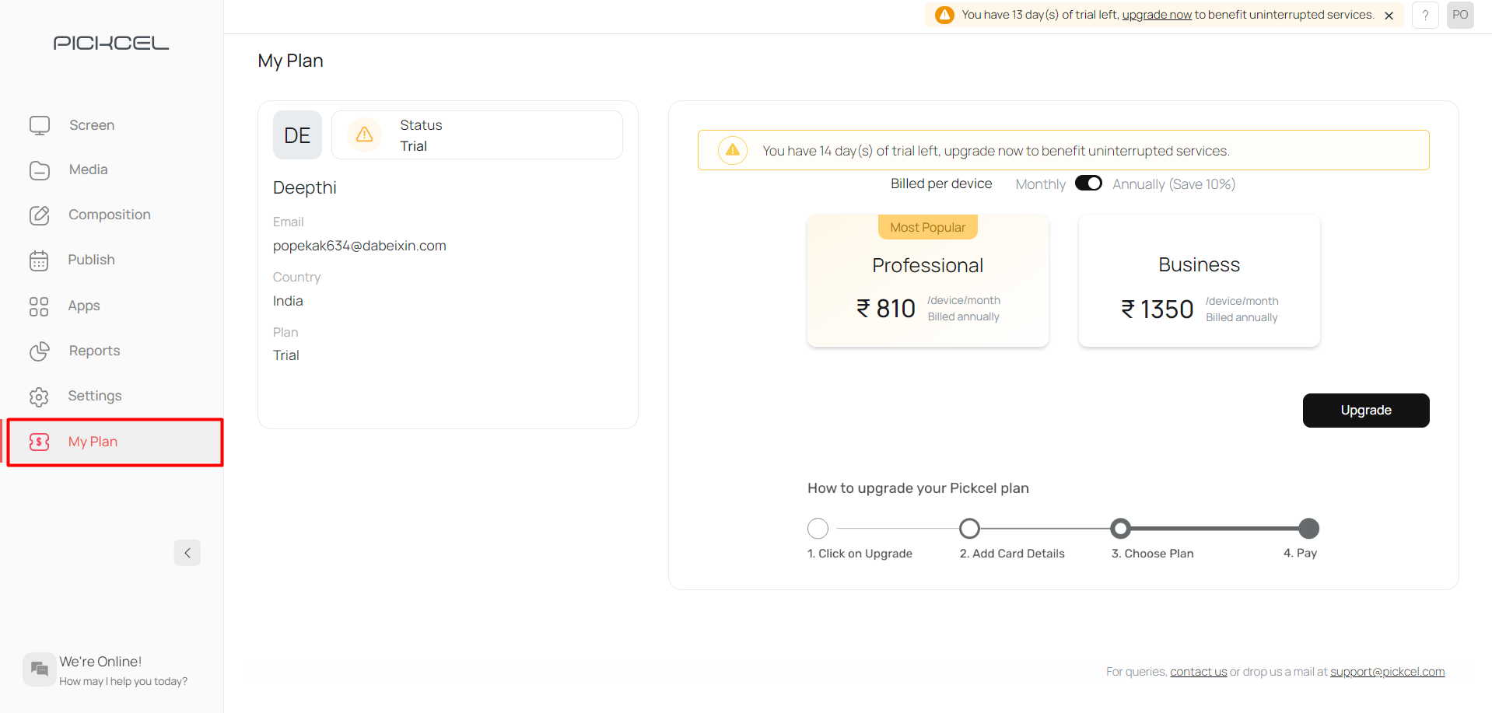Open the Media folder icon
Viewport: 1492px width, 713px height.
click(x=40, y=170)
